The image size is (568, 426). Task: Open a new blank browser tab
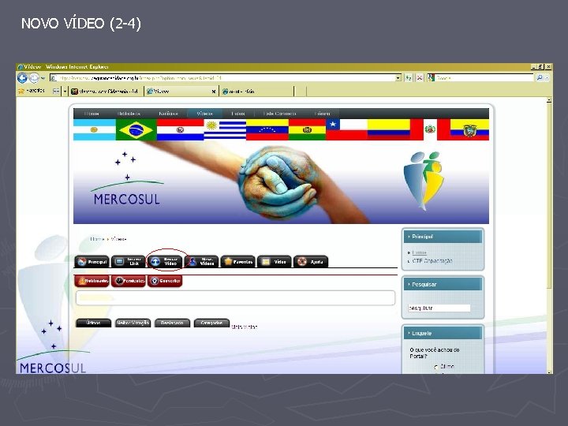301,92
